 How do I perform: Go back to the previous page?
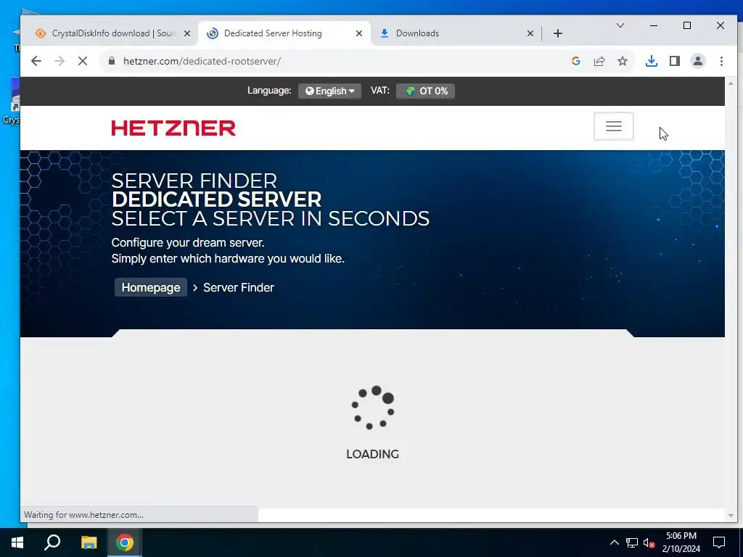[36, 61]
